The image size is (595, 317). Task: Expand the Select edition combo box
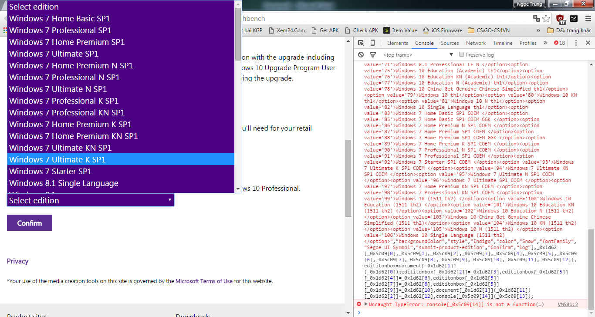(x=90, y=200)
